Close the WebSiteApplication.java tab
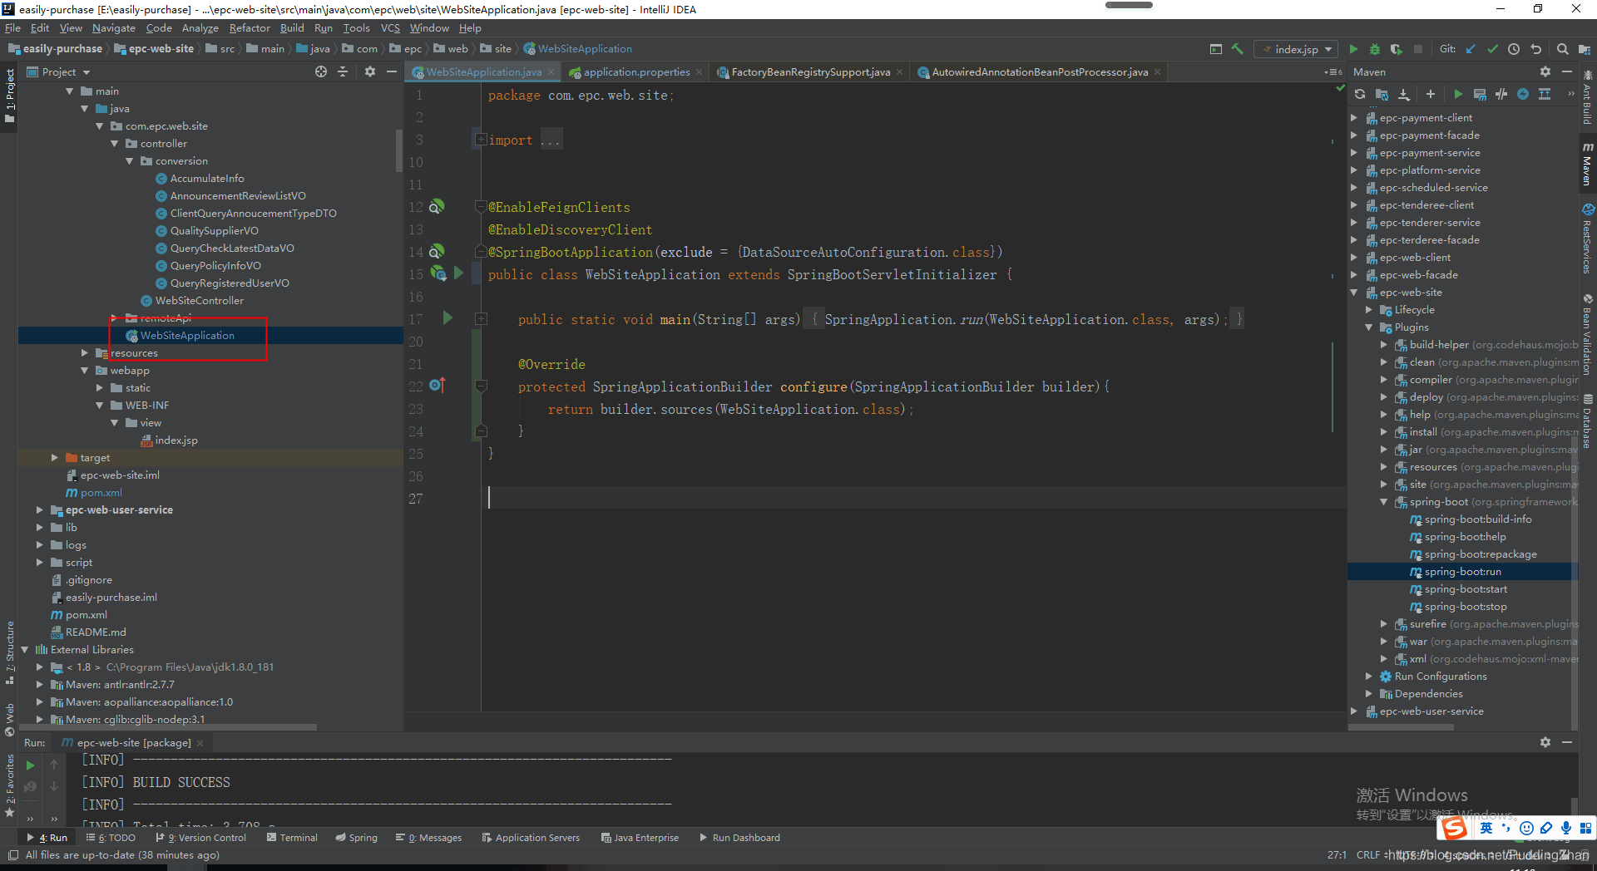 click(551, 72)
